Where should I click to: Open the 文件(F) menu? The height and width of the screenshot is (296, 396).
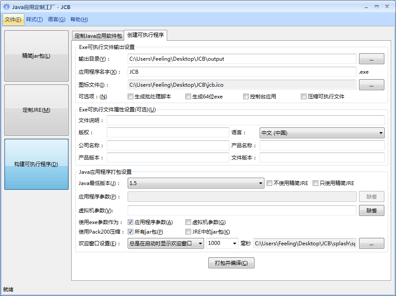[x=13, y=20]
